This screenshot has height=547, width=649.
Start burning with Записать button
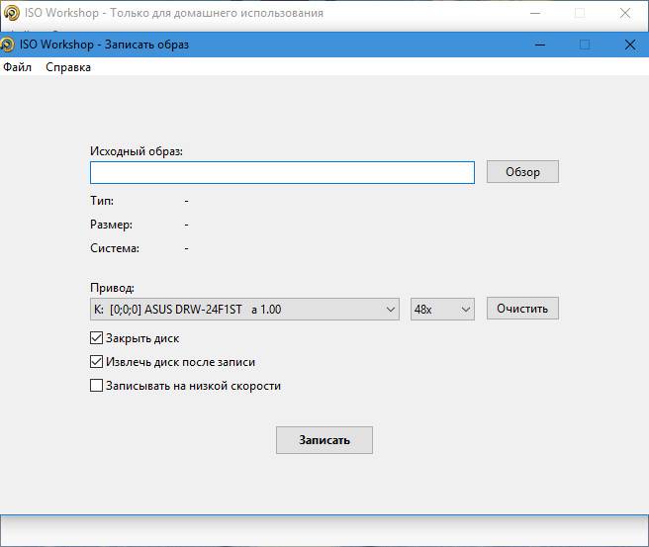[324, 440]
